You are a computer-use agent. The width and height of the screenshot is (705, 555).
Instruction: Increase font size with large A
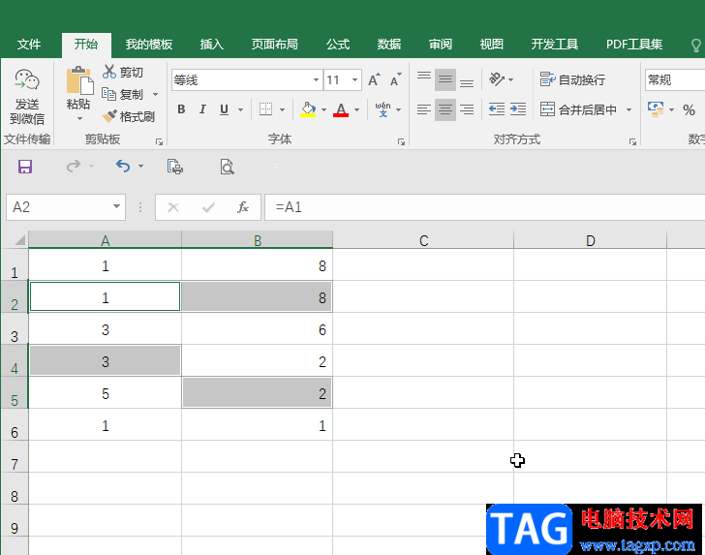374,79
